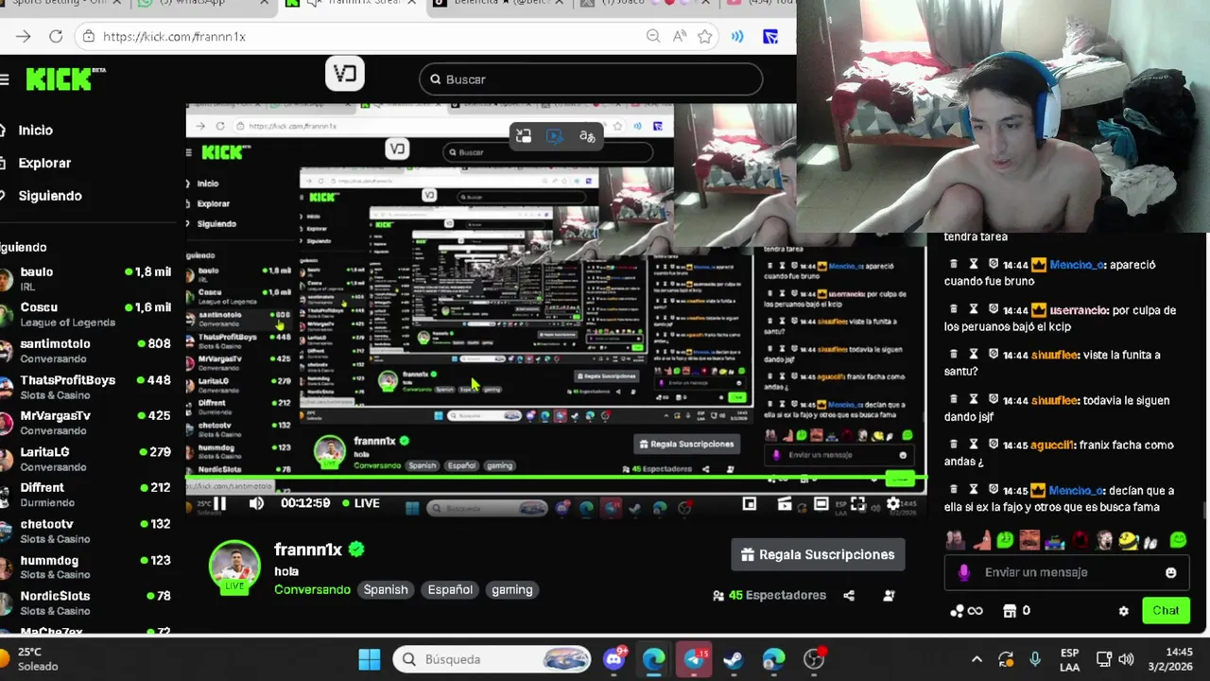Open ThatsProfitBoys channel

pyautogui.click(x=86, y=387)
